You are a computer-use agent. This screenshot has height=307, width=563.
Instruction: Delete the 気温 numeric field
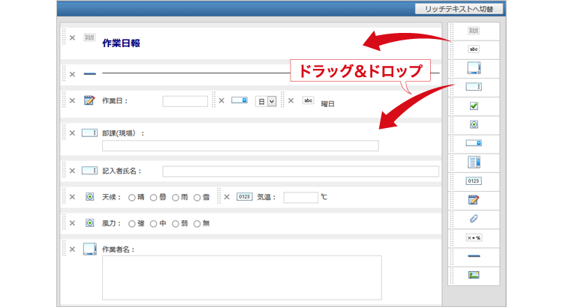pyautogui.click(x=227, y=197)
